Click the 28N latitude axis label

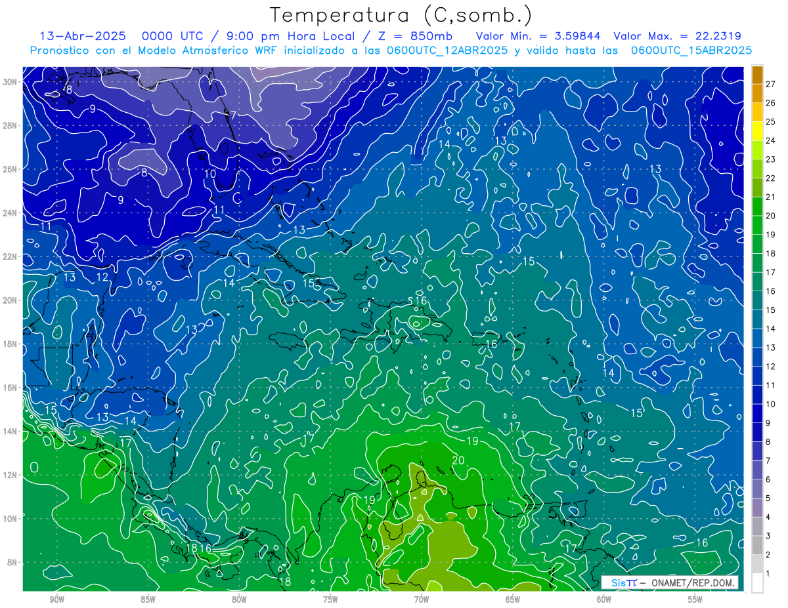(11, 125)
